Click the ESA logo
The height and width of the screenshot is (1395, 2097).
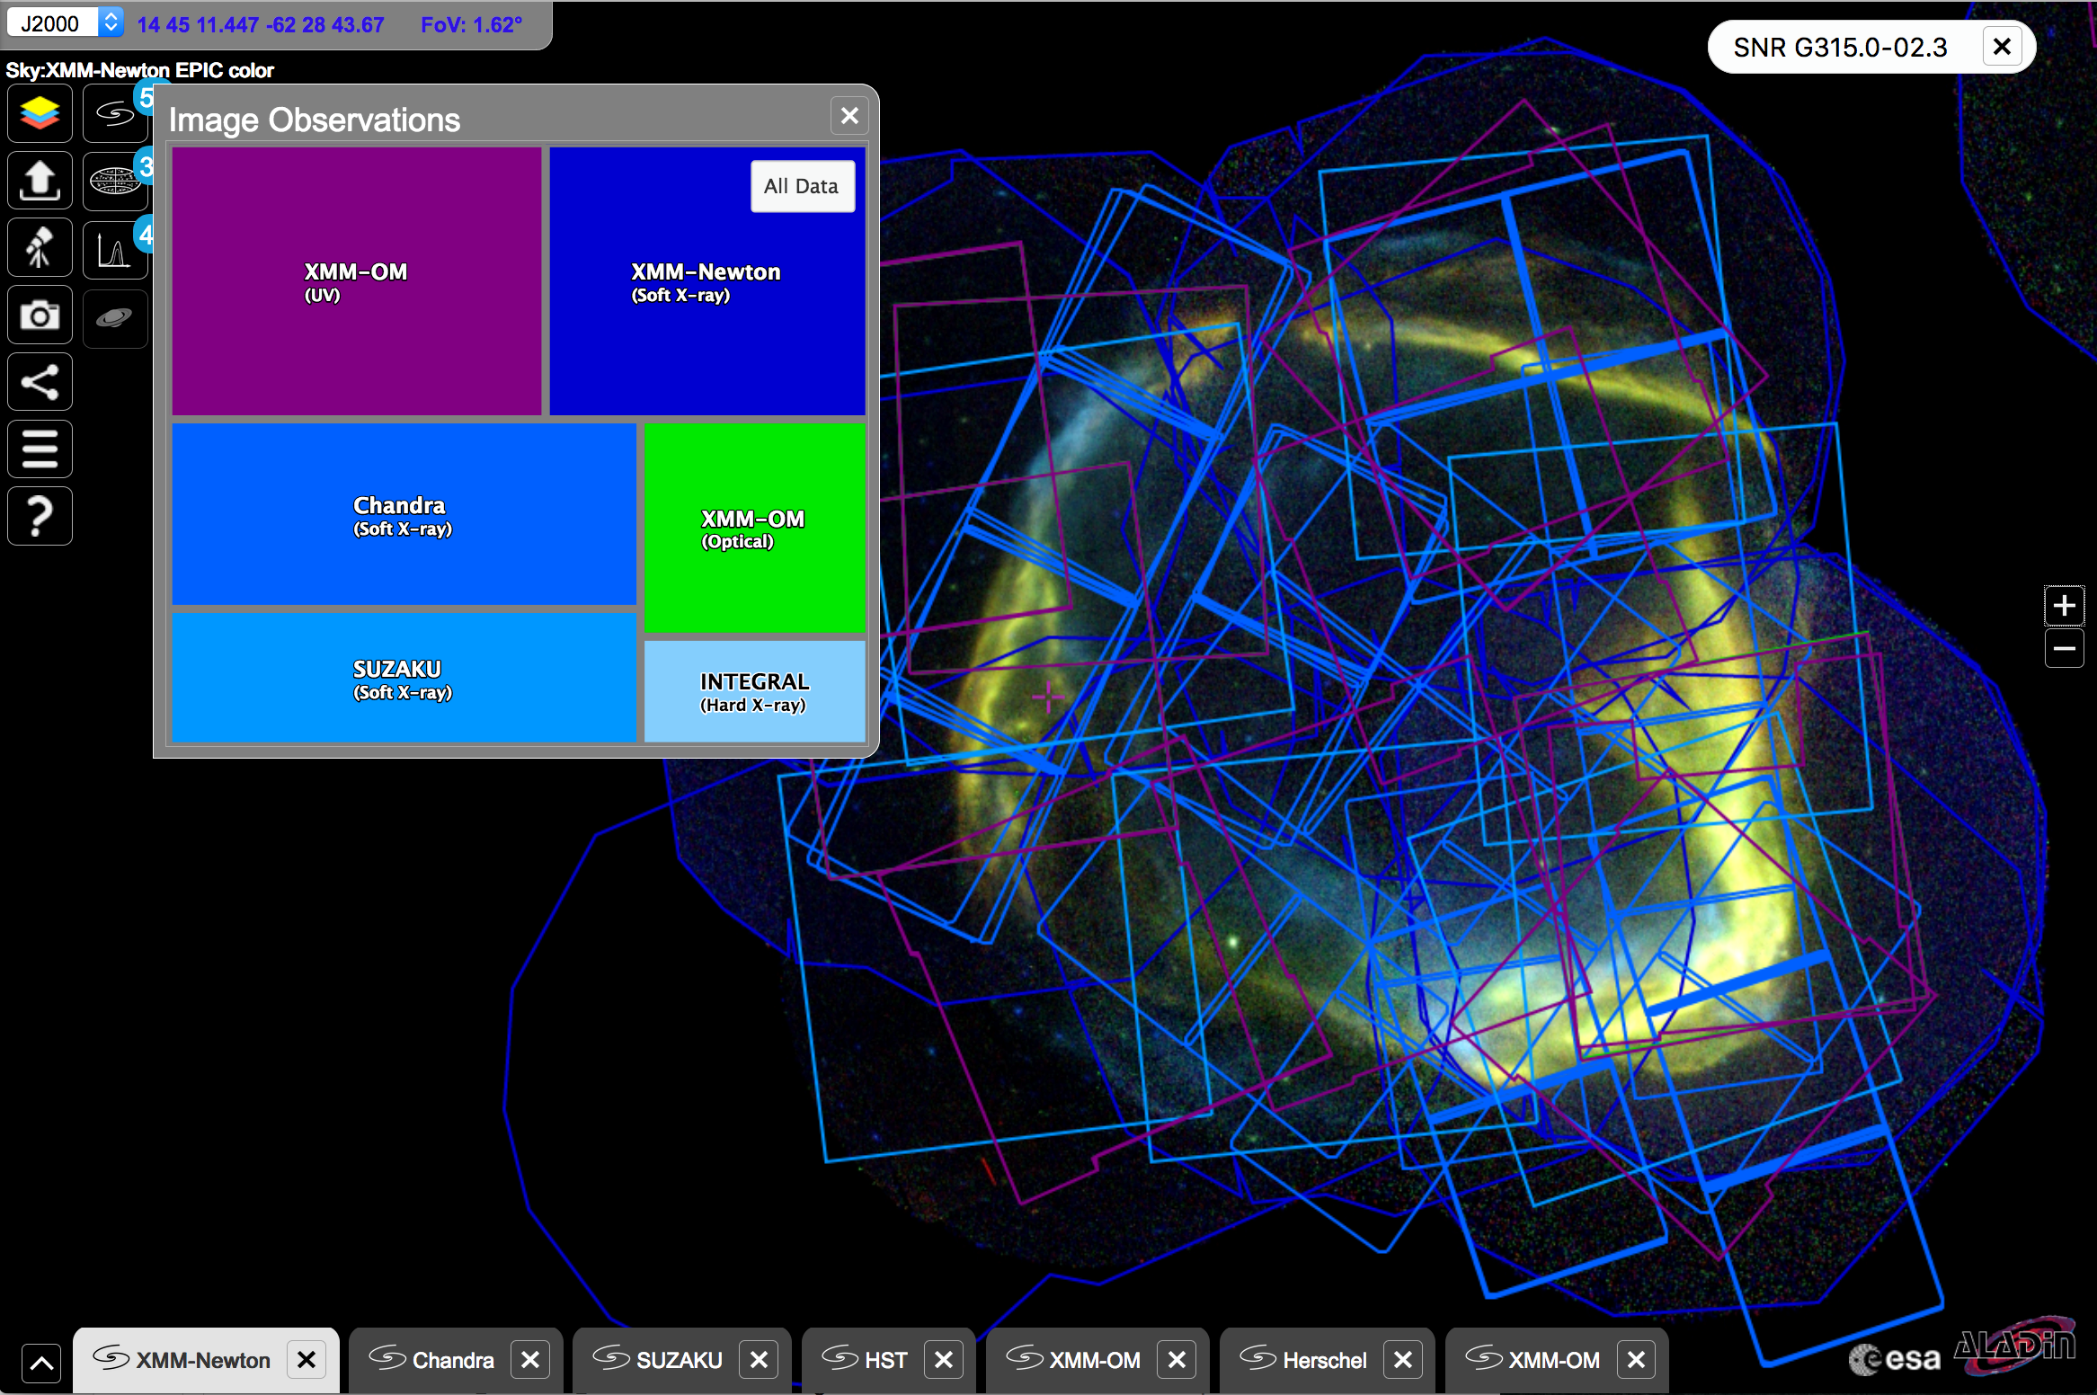pyautogui.click(x=1895, y=1358)
